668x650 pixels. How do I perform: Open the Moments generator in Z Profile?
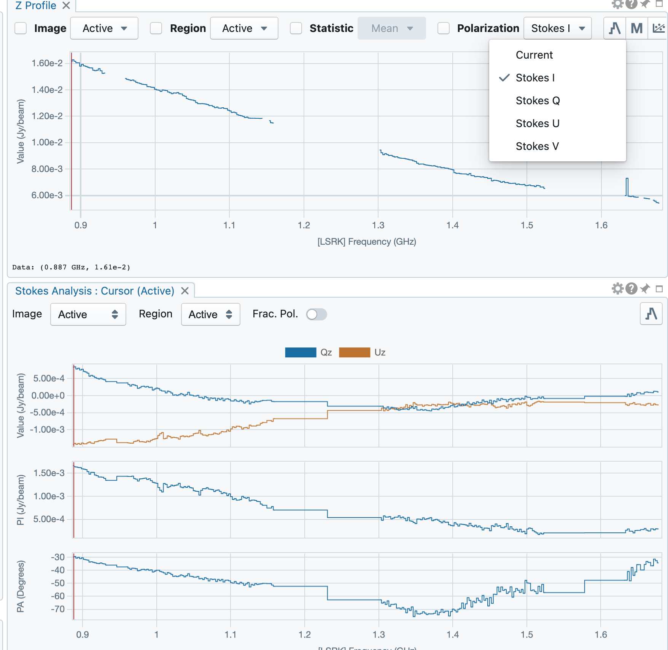636,28
